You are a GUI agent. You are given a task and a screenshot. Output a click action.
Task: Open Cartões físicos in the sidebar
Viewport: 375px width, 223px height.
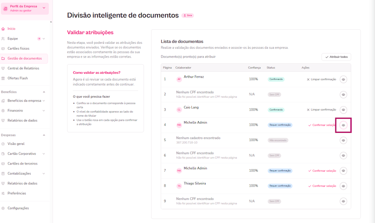(18, 48)
